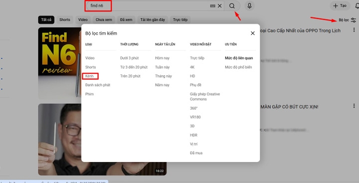Filter by type Video
This screenshot has height=183, width=359.
coord(90,58)
